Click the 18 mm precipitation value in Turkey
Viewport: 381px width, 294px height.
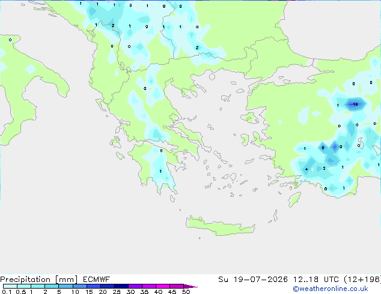coord(355,104)
